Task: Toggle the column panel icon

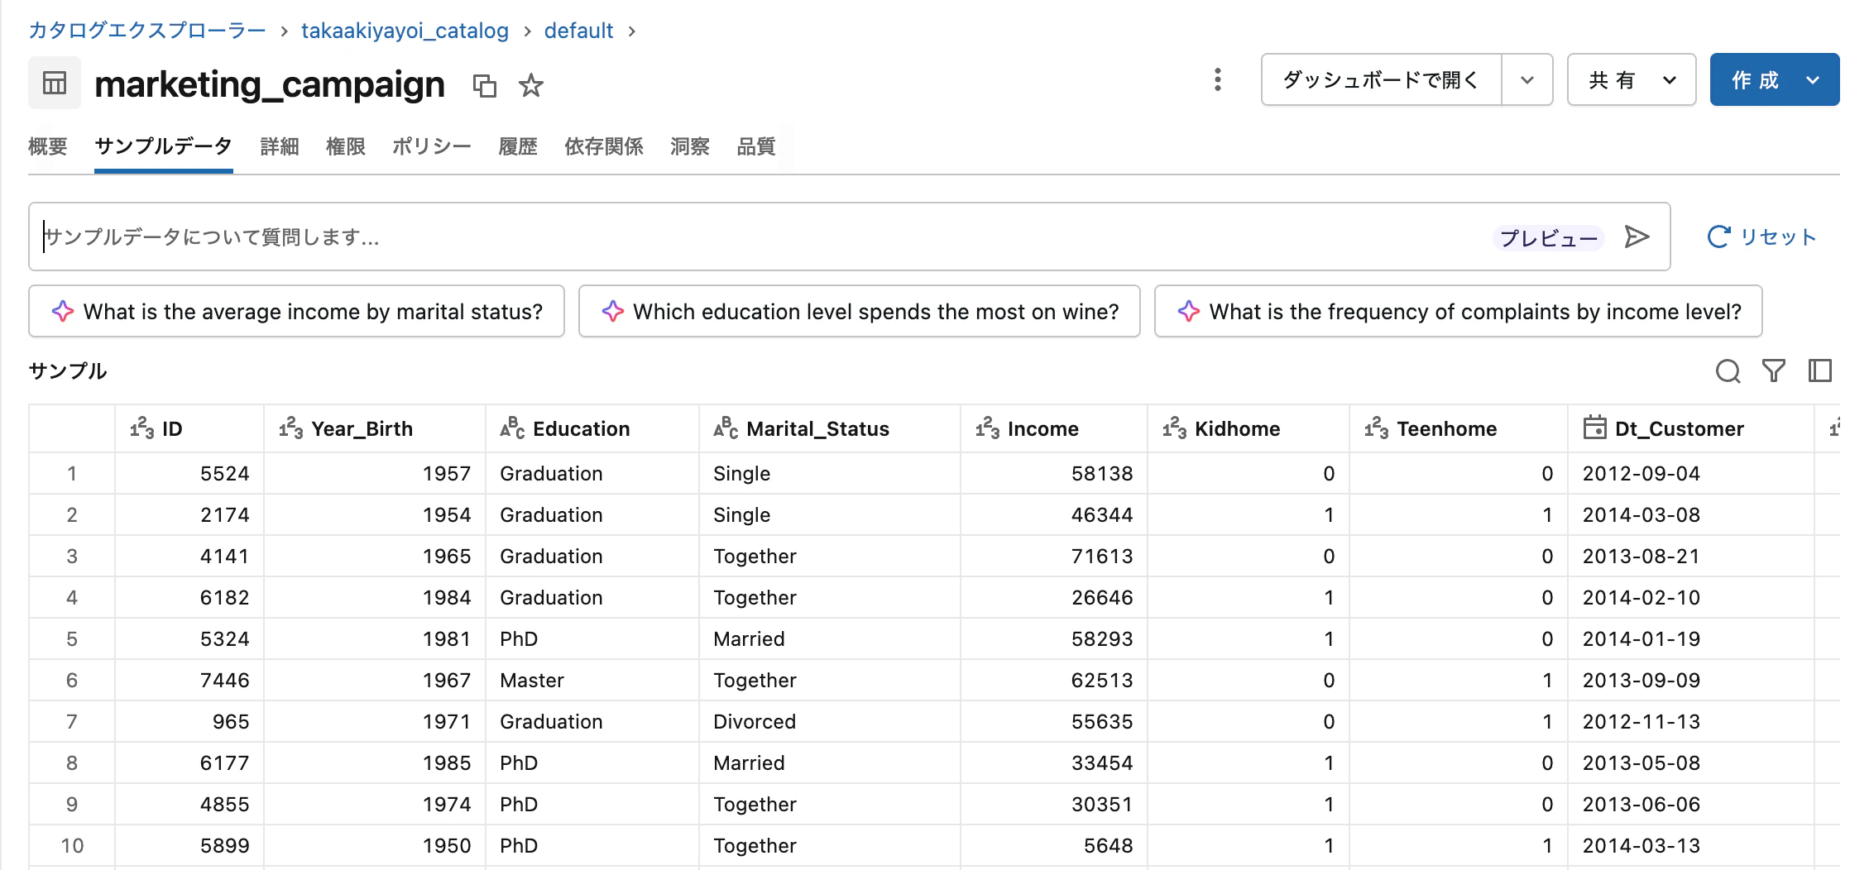Action: (x=1819, y=370)
